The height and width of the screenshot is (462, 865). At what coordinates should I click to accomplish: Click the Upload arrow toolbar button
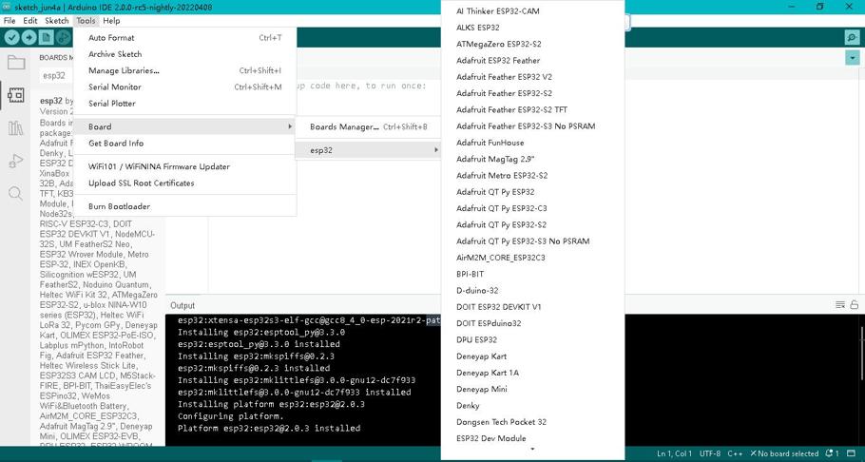[x=29, y=37]
